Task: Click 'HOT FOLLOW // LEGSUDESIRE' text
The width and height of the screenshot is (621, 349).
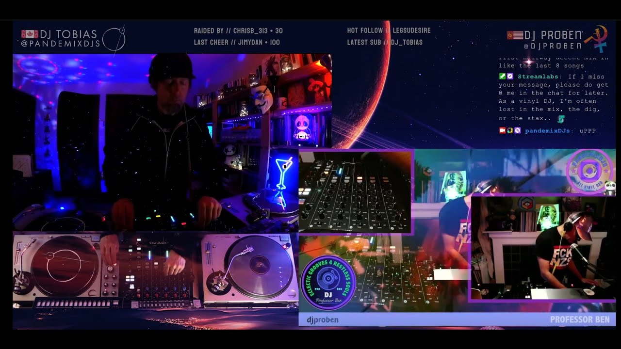Action: pyautogui.click(x=389, y=31)
